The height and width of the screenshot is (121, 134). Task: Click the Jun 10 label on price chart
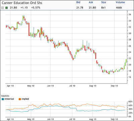coord(50,86)
